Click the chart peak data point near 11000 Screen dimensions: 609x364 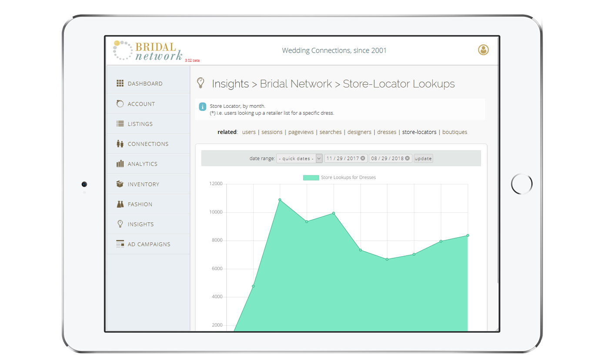tap(280, 200)
